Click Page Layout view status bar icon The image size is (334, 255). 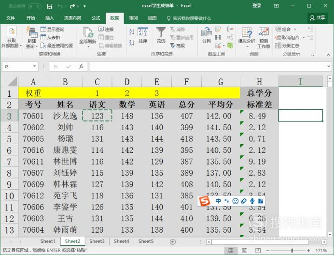click(244, 251)
